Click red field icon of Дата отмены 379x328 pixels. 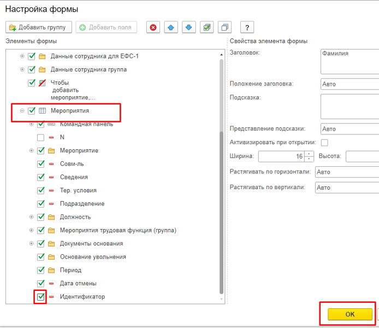pos(51,284)
